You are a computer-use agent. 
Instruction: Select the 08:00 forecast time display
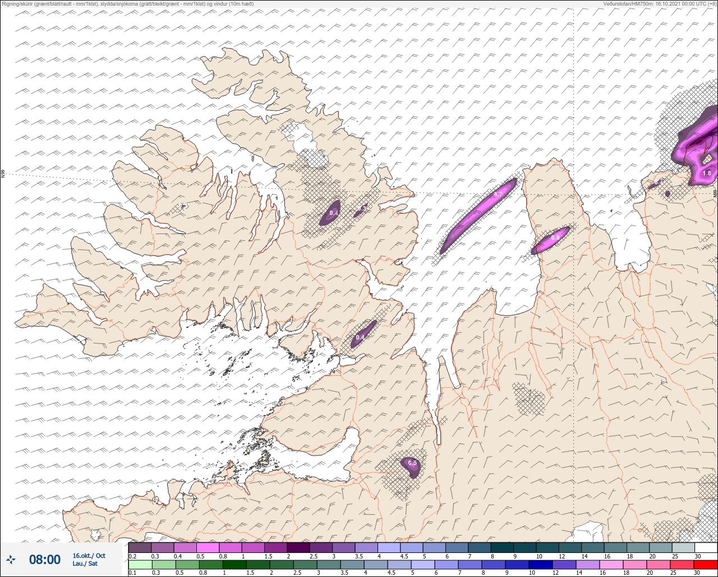pos(44,559)
